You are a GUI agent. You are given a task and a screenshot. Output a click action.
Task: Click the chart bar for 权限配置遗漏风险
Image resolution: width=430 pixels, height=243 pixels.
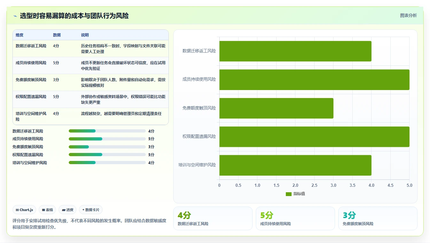[x=314, y=137]
